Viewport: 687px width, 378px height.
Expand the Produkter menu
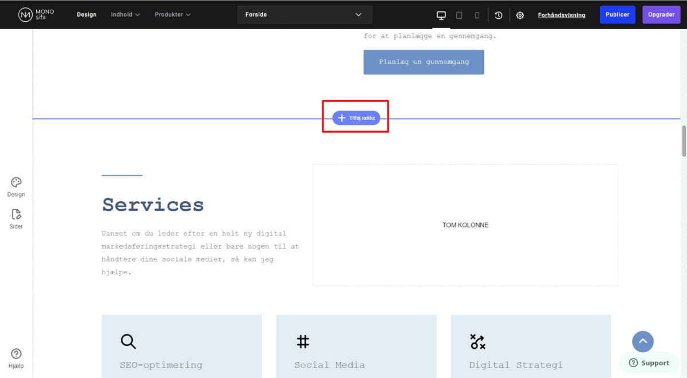point(172,14)
